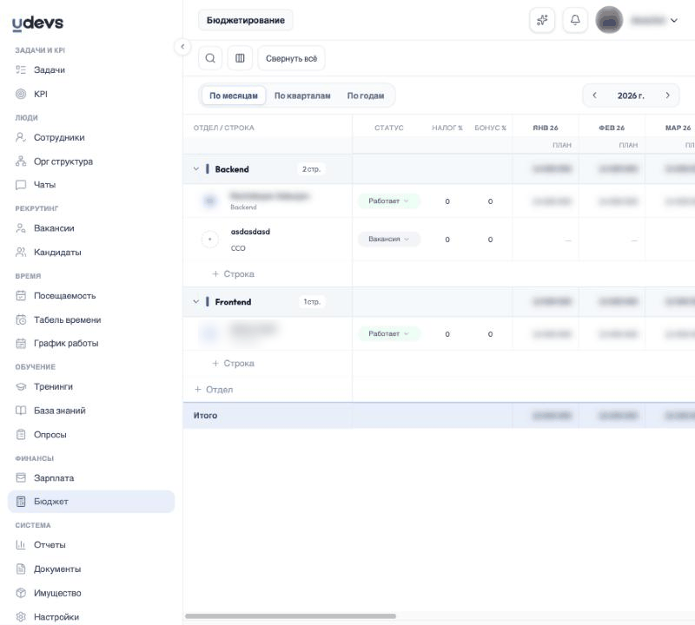Viewport: 695px width, 625px height.
Task: Click the Имущество box icon
Action: click(x=21, y=593)
